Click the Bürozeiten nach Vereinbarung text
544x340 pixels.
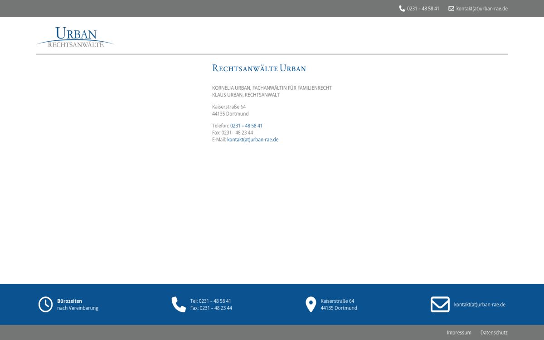pyautogui.click(x=78, y=304)
